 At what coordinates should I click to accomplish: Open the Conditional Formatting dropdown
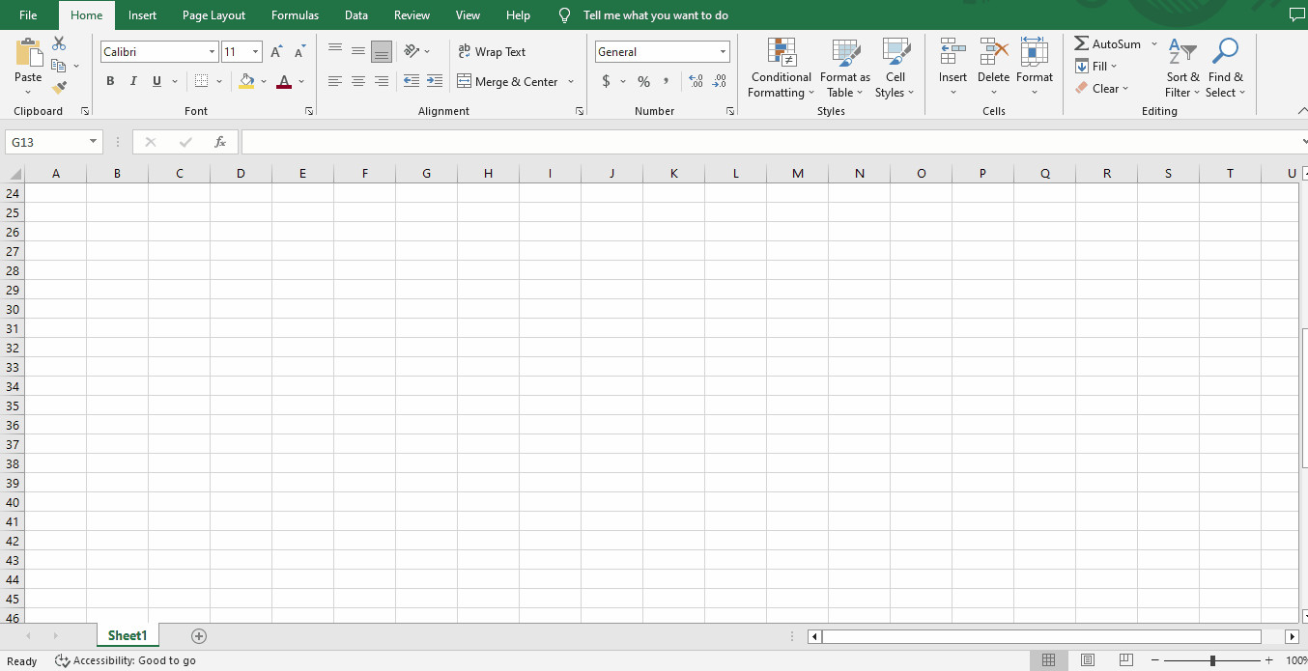coord(781,68)
